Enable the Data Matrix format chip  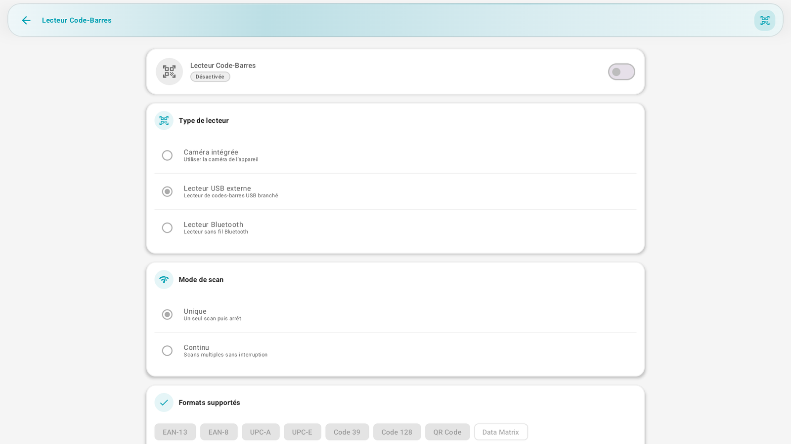pos(501,432)
